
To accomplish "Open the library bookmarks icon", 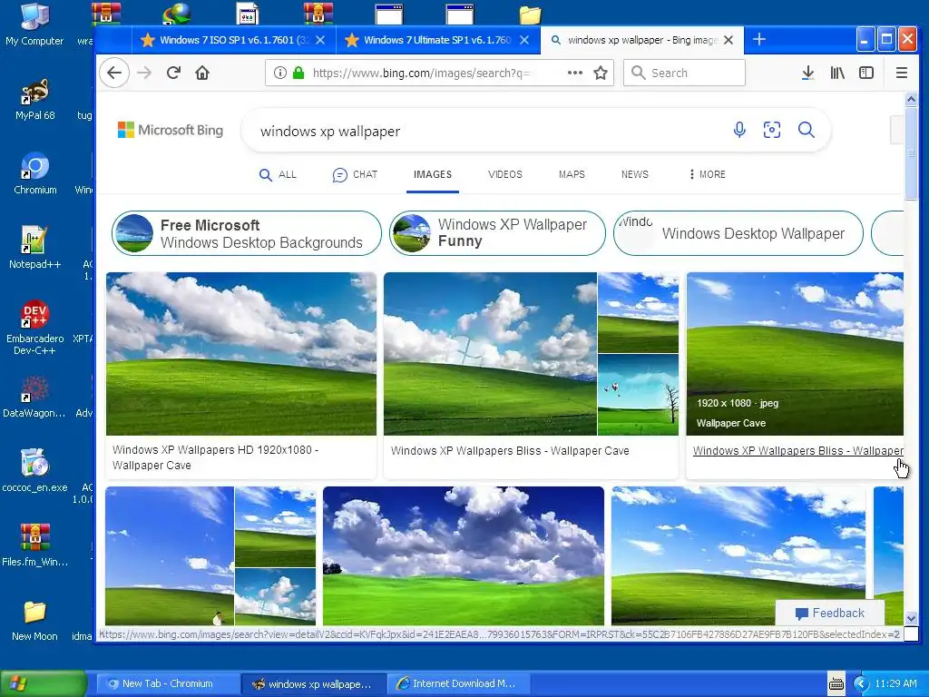I will (x=837, y=73).
